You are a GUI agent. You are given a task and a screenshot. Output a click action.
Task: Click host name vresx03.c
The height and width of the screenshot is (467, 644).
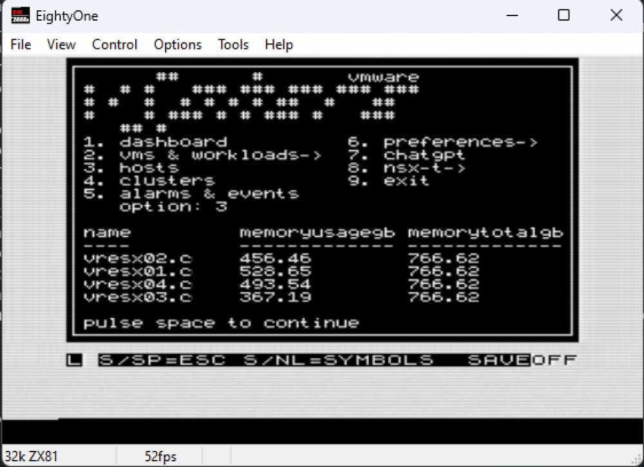[138, 297]
